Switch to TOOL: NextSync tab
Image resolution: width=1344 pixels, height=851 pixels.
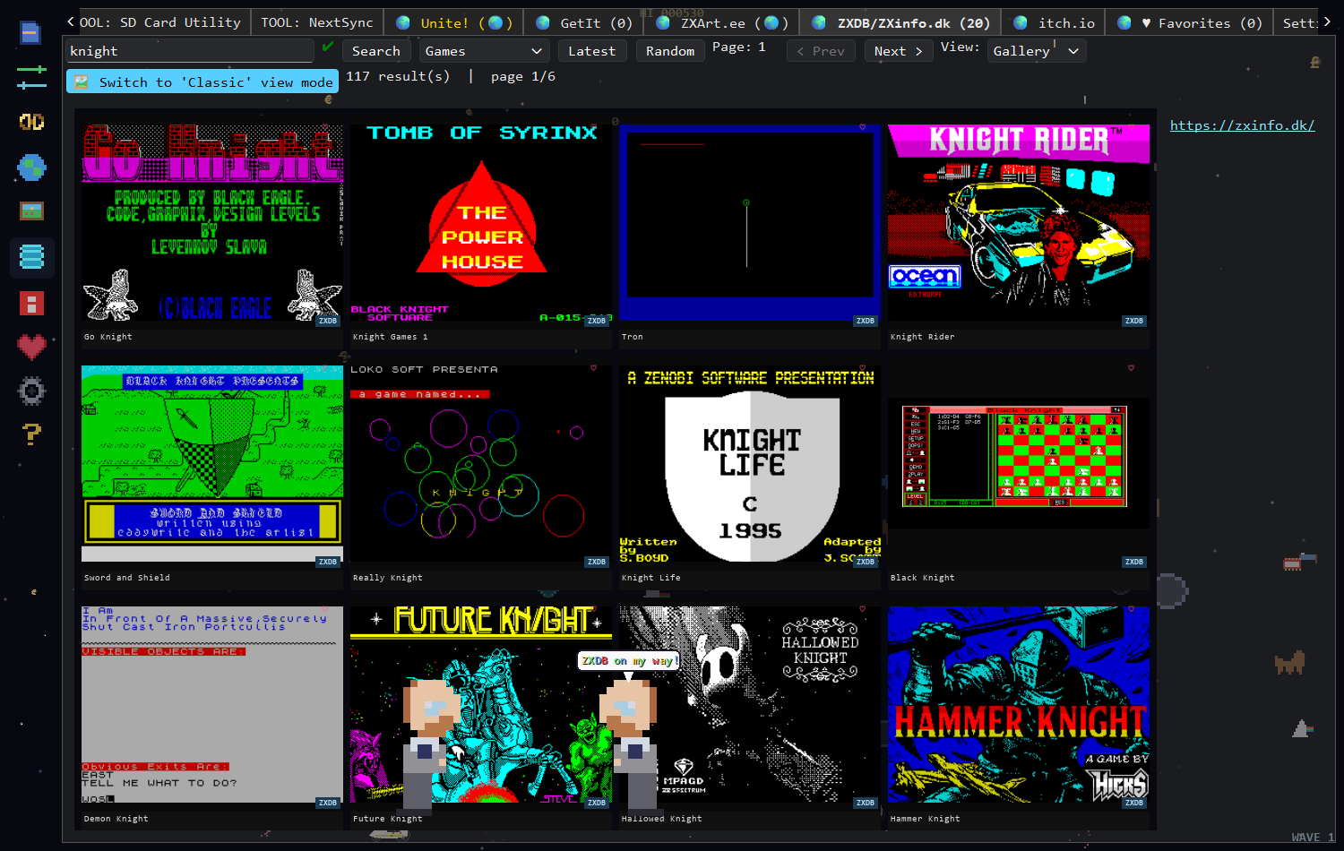(x=317, y=22)
